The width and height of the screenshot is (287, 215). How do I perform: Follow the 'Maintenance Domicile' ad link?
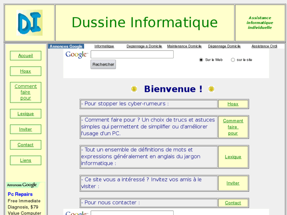point(184,46)
